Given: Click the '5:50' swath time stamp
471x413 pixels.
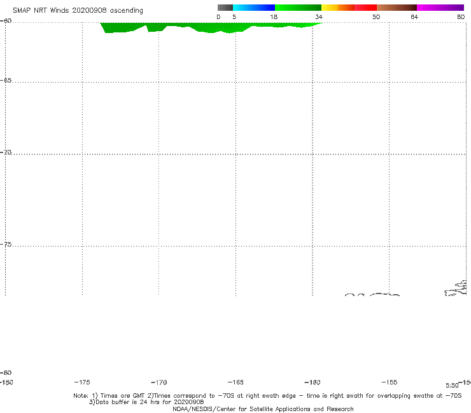Looking at the screenshot, I should pos(452,386).
